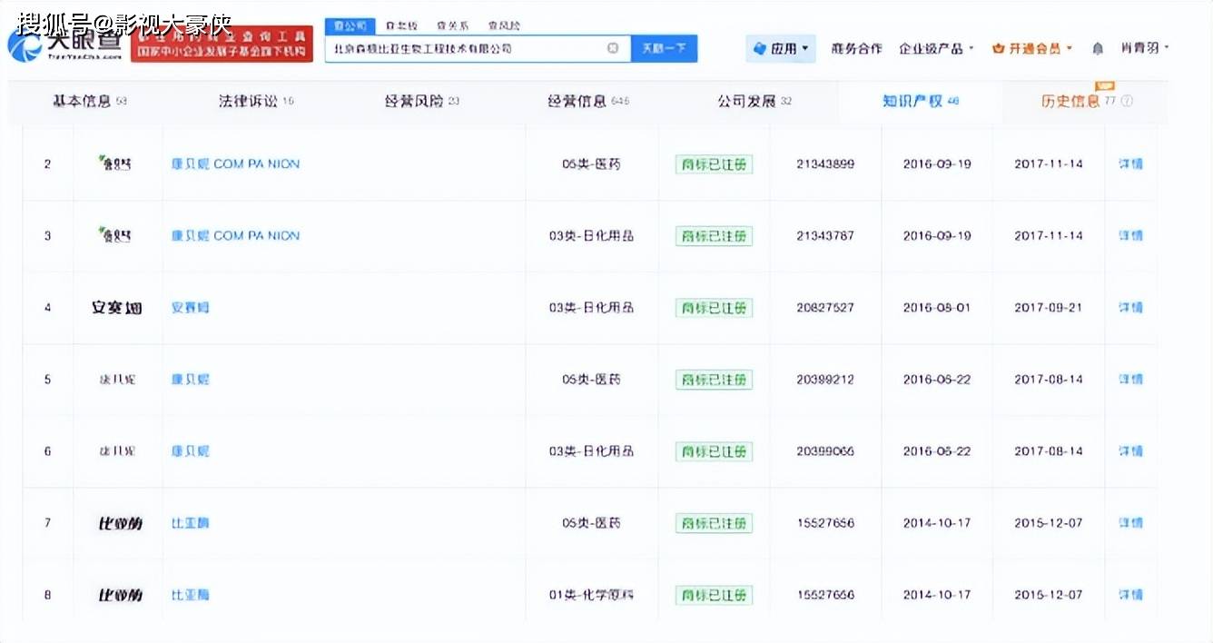Open the 安赛姻 trademark name link
The image size is (1213, 643).
tap(190, 307)
